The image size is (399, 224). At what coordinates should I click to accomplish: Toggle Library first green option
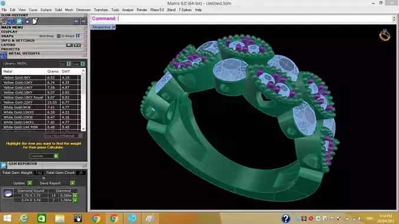click(x=68, y=64)
